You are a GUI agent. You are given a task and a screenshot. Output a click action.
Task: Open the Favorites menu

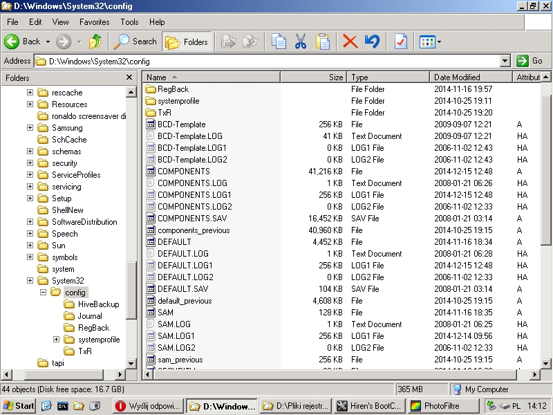94,22
